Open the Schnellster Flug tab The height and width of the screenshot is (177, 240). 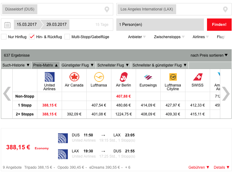click(x=113, y=65)
